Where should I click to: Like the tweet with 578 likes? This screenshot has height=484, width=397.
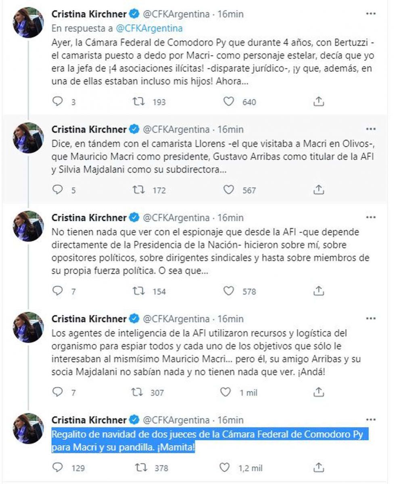click(x=229, y=291)
